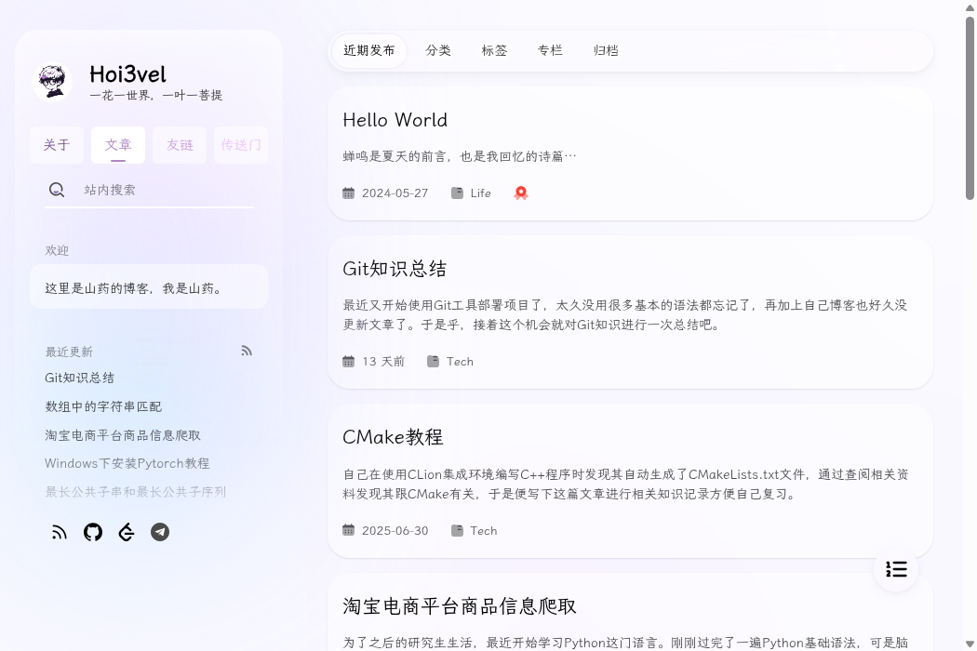Viewport: 977px width, 651px height.
Task: Click the magnifier search icon
Action: [x=57, y=190]
